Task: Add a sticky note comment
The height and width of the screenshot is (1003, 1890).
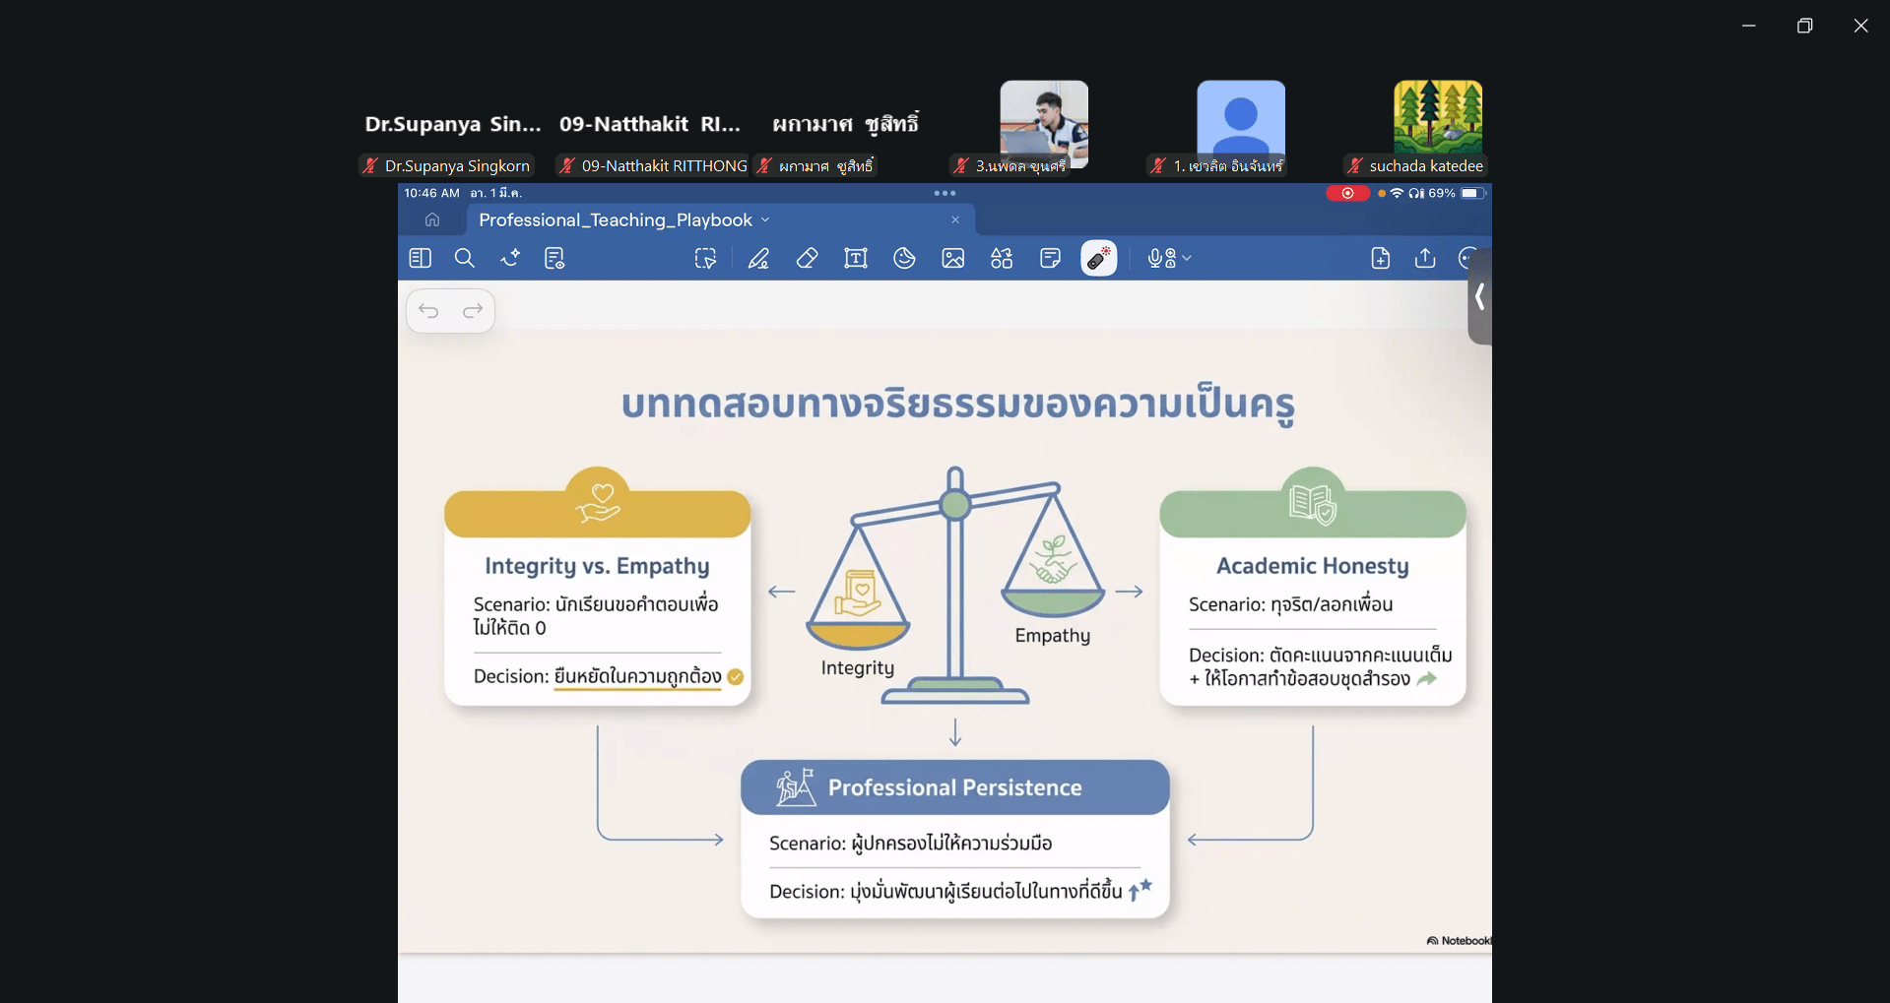Action: [1050, 259]
